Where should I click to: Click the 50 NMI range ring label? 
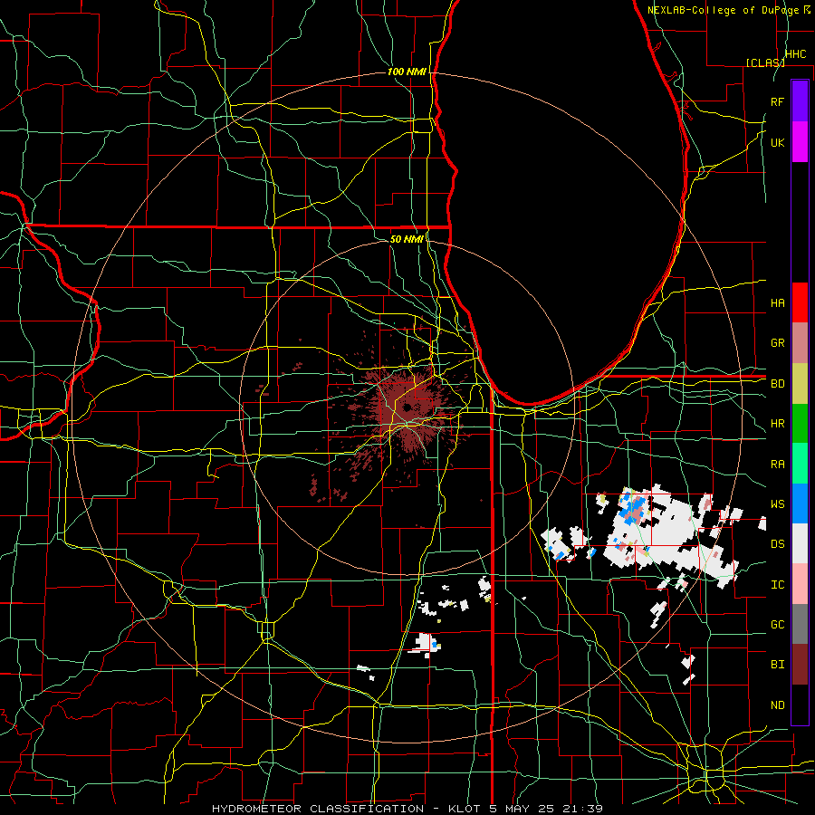407,239
